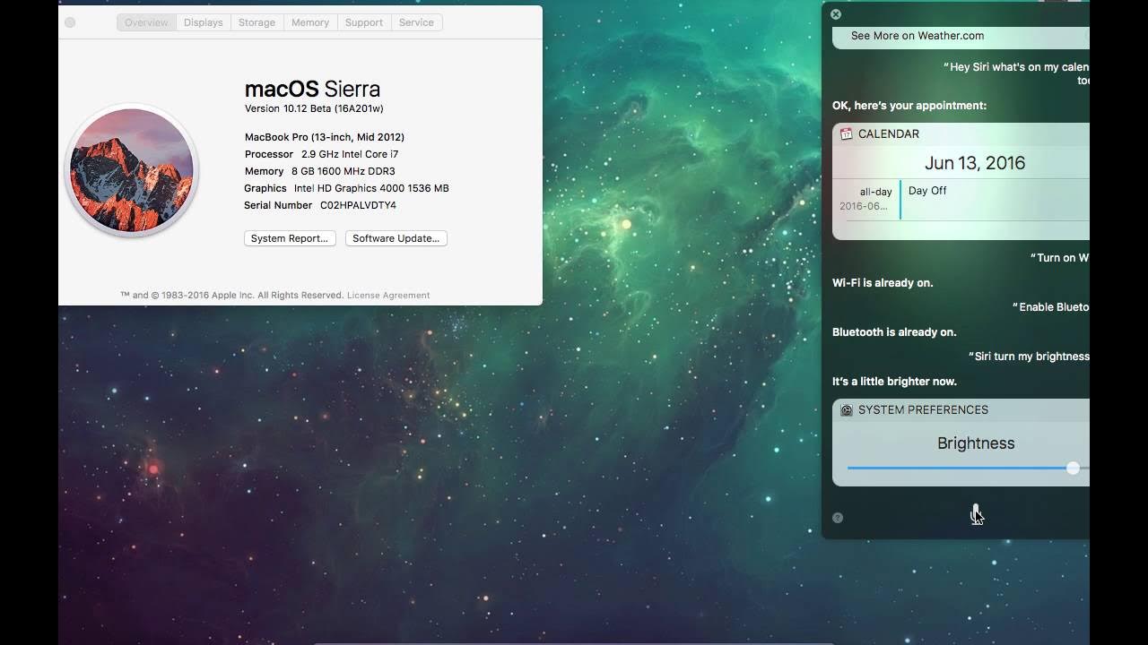
Task: Click the 8 GB 1600 MHz DDR3 text
Action: point(344,171)
